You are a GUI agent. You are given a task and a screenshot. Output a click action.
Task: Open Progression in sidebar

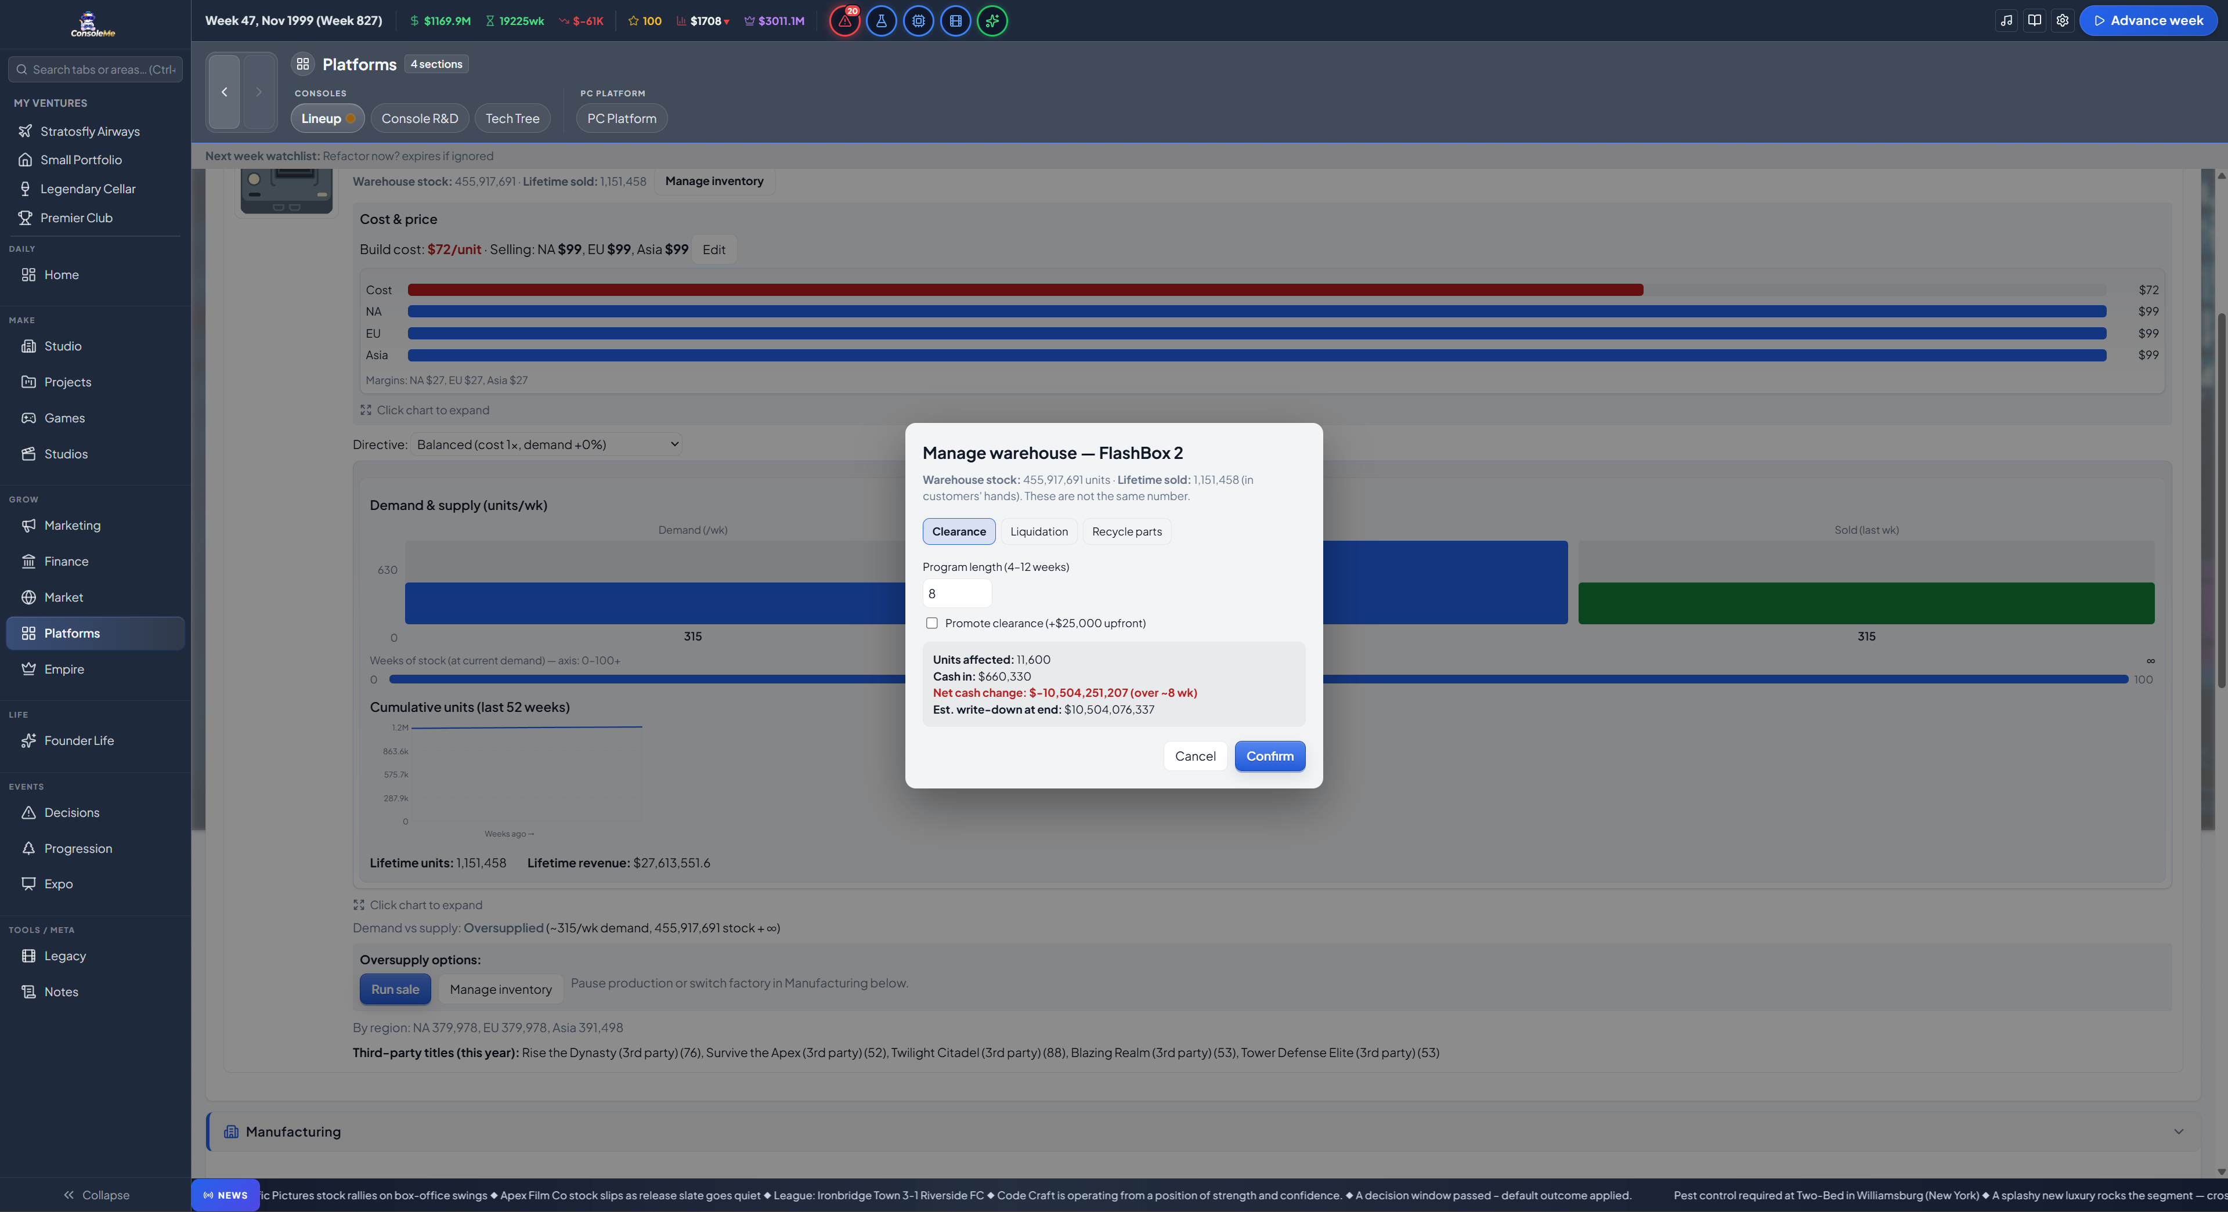[95, 849]
